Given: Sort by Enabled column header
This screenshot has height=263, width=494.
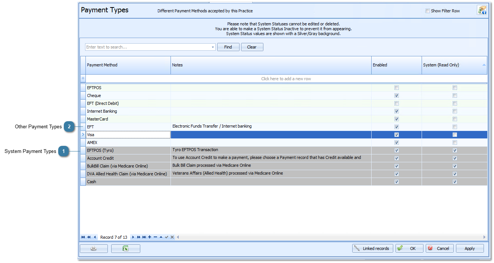Looking at the screenshot, I should (x=397, y=65).
